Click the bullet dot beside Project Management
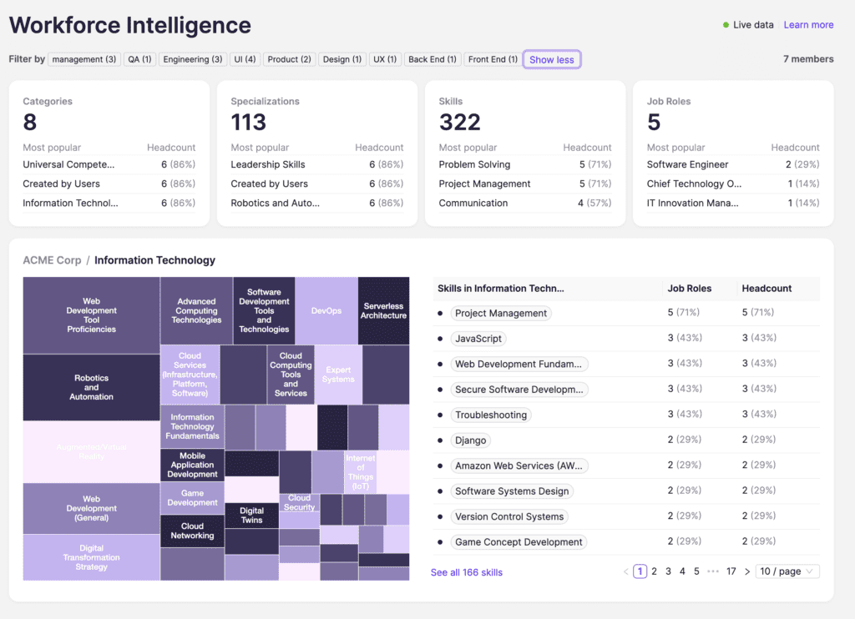This screenshot has width=855, height=619. 442,313
